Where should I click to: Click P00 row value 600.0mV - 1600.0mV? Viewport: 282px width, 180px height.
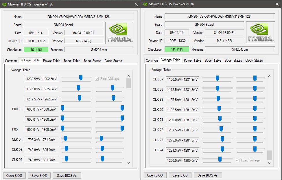pyautogui.click(x=42, y=109)
